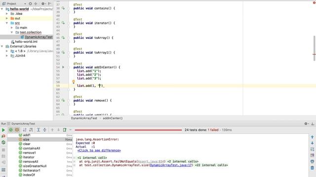
Task: Click print console output icon
Action: coord(312,161)
